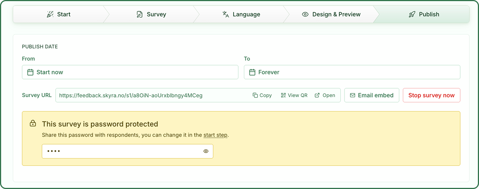Screen dimensions: 479x189
Task: Click the survey URL text
Action: coord(131,95)
